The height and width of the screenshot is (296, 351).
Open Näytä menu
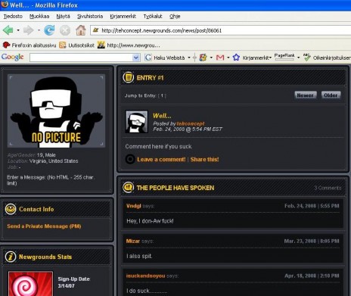pyautogui.click(x=63, y=17)
